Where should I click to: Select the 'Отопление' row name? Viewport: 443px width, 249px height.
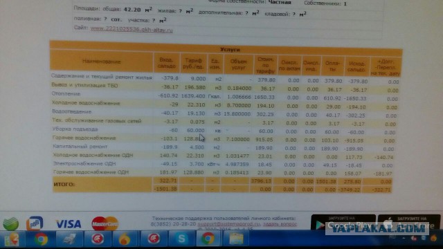tap(66, 94)
